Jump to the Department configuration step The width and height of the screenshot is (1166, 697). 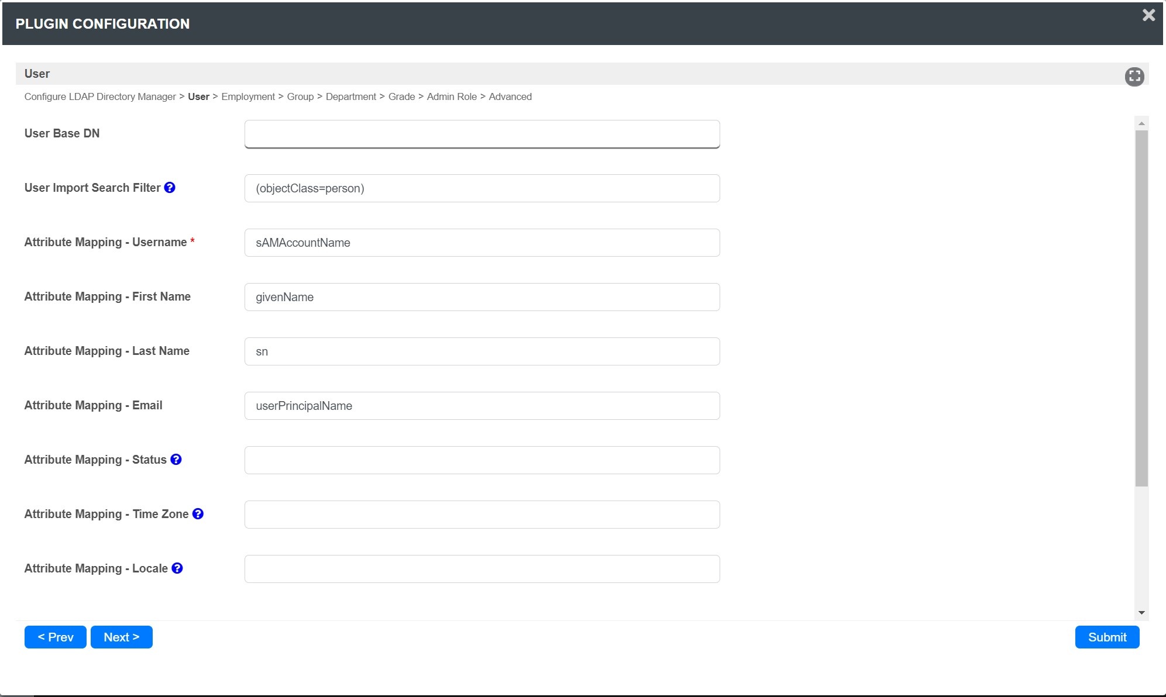pos(350,96)
